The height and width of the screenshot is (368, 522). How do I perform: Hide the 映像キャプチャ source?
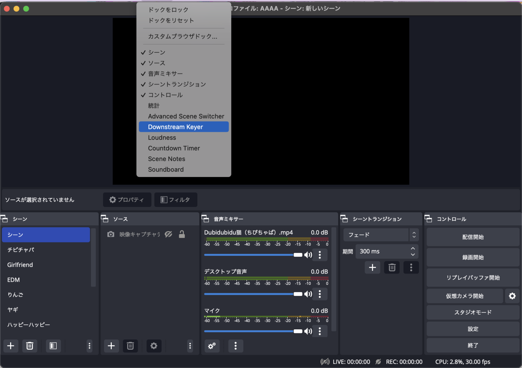coord(168,234)
